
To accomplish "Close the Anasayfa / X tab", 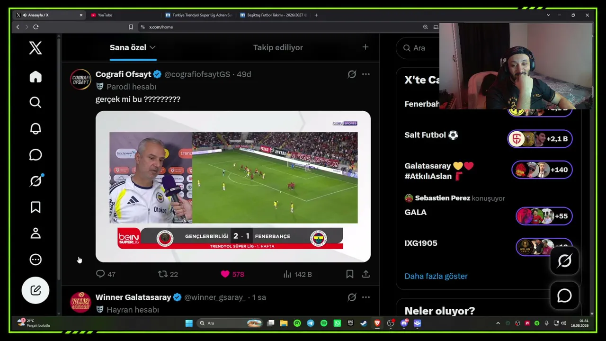I will coord(81,15).
